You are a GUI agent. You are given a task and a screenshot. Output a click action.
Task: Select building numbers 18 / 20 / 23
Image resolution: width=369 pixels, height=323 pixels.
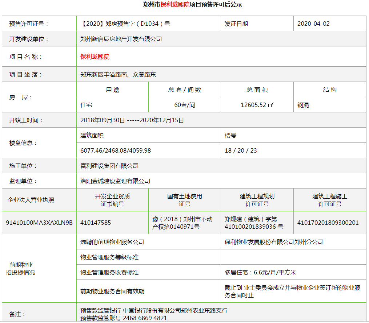tap(241, 150)
